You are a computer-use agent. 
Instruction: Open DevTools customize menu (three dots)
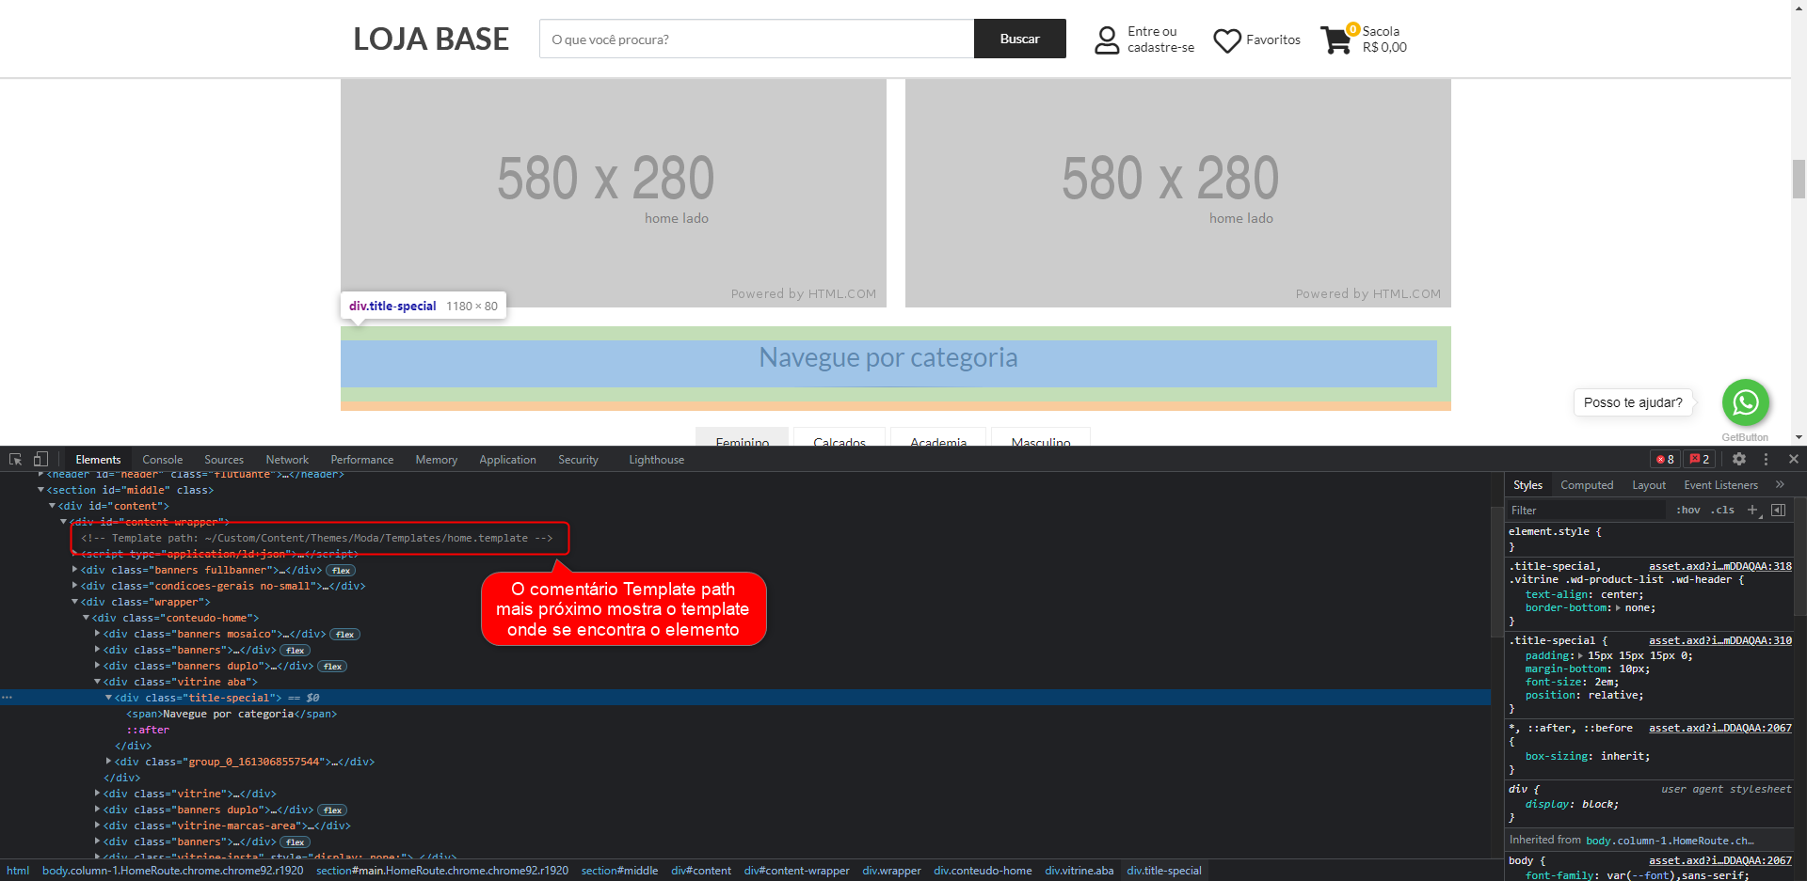pyautogui.click(x=1766, y=459)
